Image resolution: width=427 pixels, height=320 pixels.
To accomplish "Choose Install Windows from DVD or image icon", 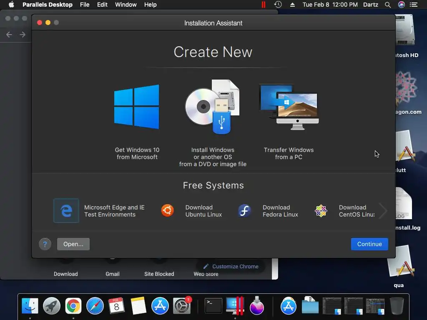I will [x=212, y=107].
